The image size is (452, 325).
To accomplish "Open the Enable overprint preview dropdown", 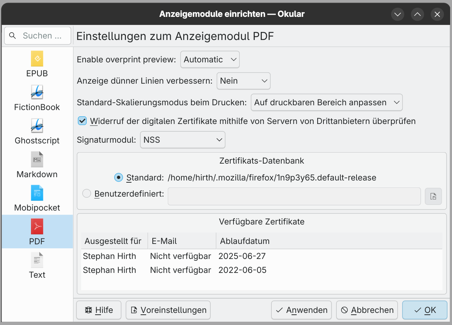I will tap(210, 59).
